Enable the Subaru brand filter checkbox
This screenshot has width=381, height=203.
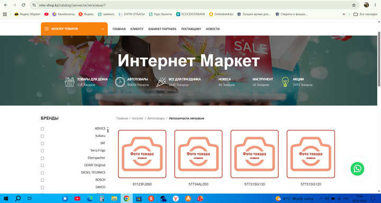(42, 136)
